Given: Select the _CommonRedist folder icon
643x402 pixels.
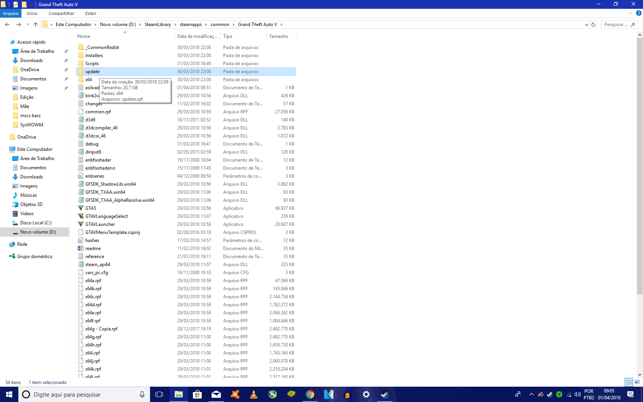Looking at the screenshot, I should coord(81,47).
